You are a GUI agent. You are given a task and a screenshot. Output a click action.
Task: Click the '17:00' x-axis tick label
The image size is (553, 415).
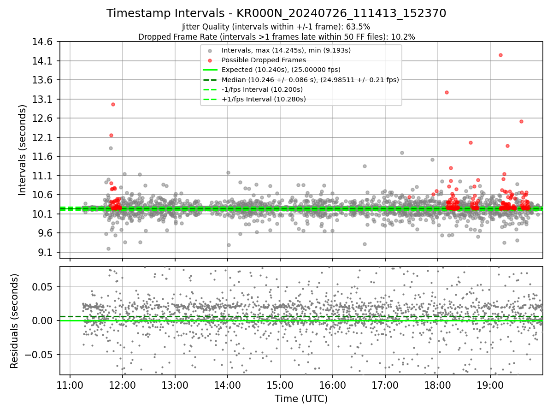pyautogui.click(x=385, y=385)
